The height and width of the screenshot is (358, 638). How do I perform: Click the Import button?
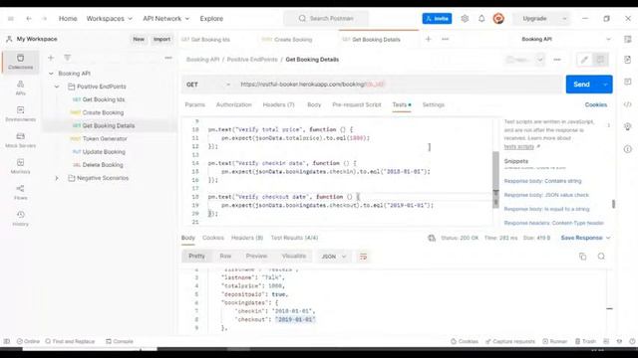coord(161,39)
